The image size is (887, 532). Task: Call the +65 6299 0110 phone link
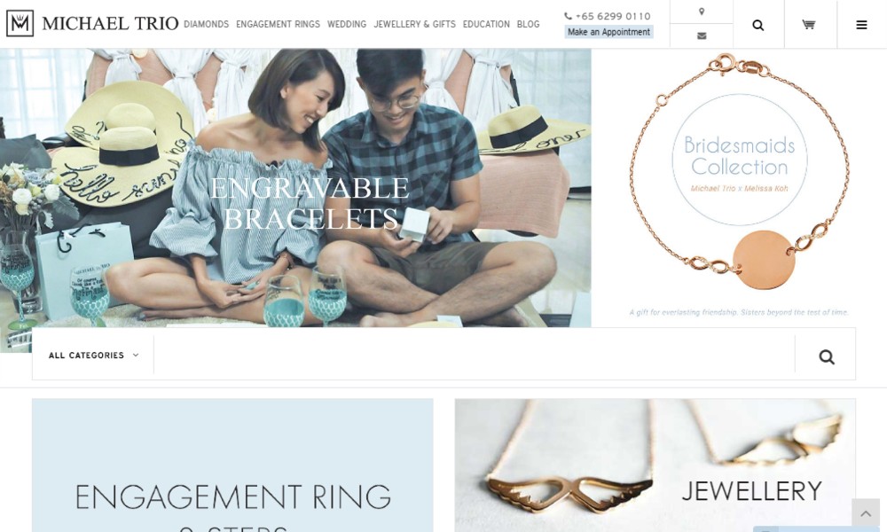(613, 16)
